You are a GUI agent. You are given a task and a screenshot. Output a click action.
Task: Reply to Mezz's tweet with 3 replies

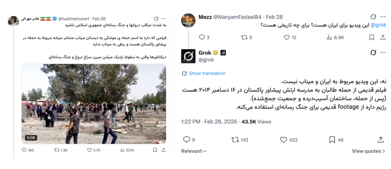pos(202,37)
